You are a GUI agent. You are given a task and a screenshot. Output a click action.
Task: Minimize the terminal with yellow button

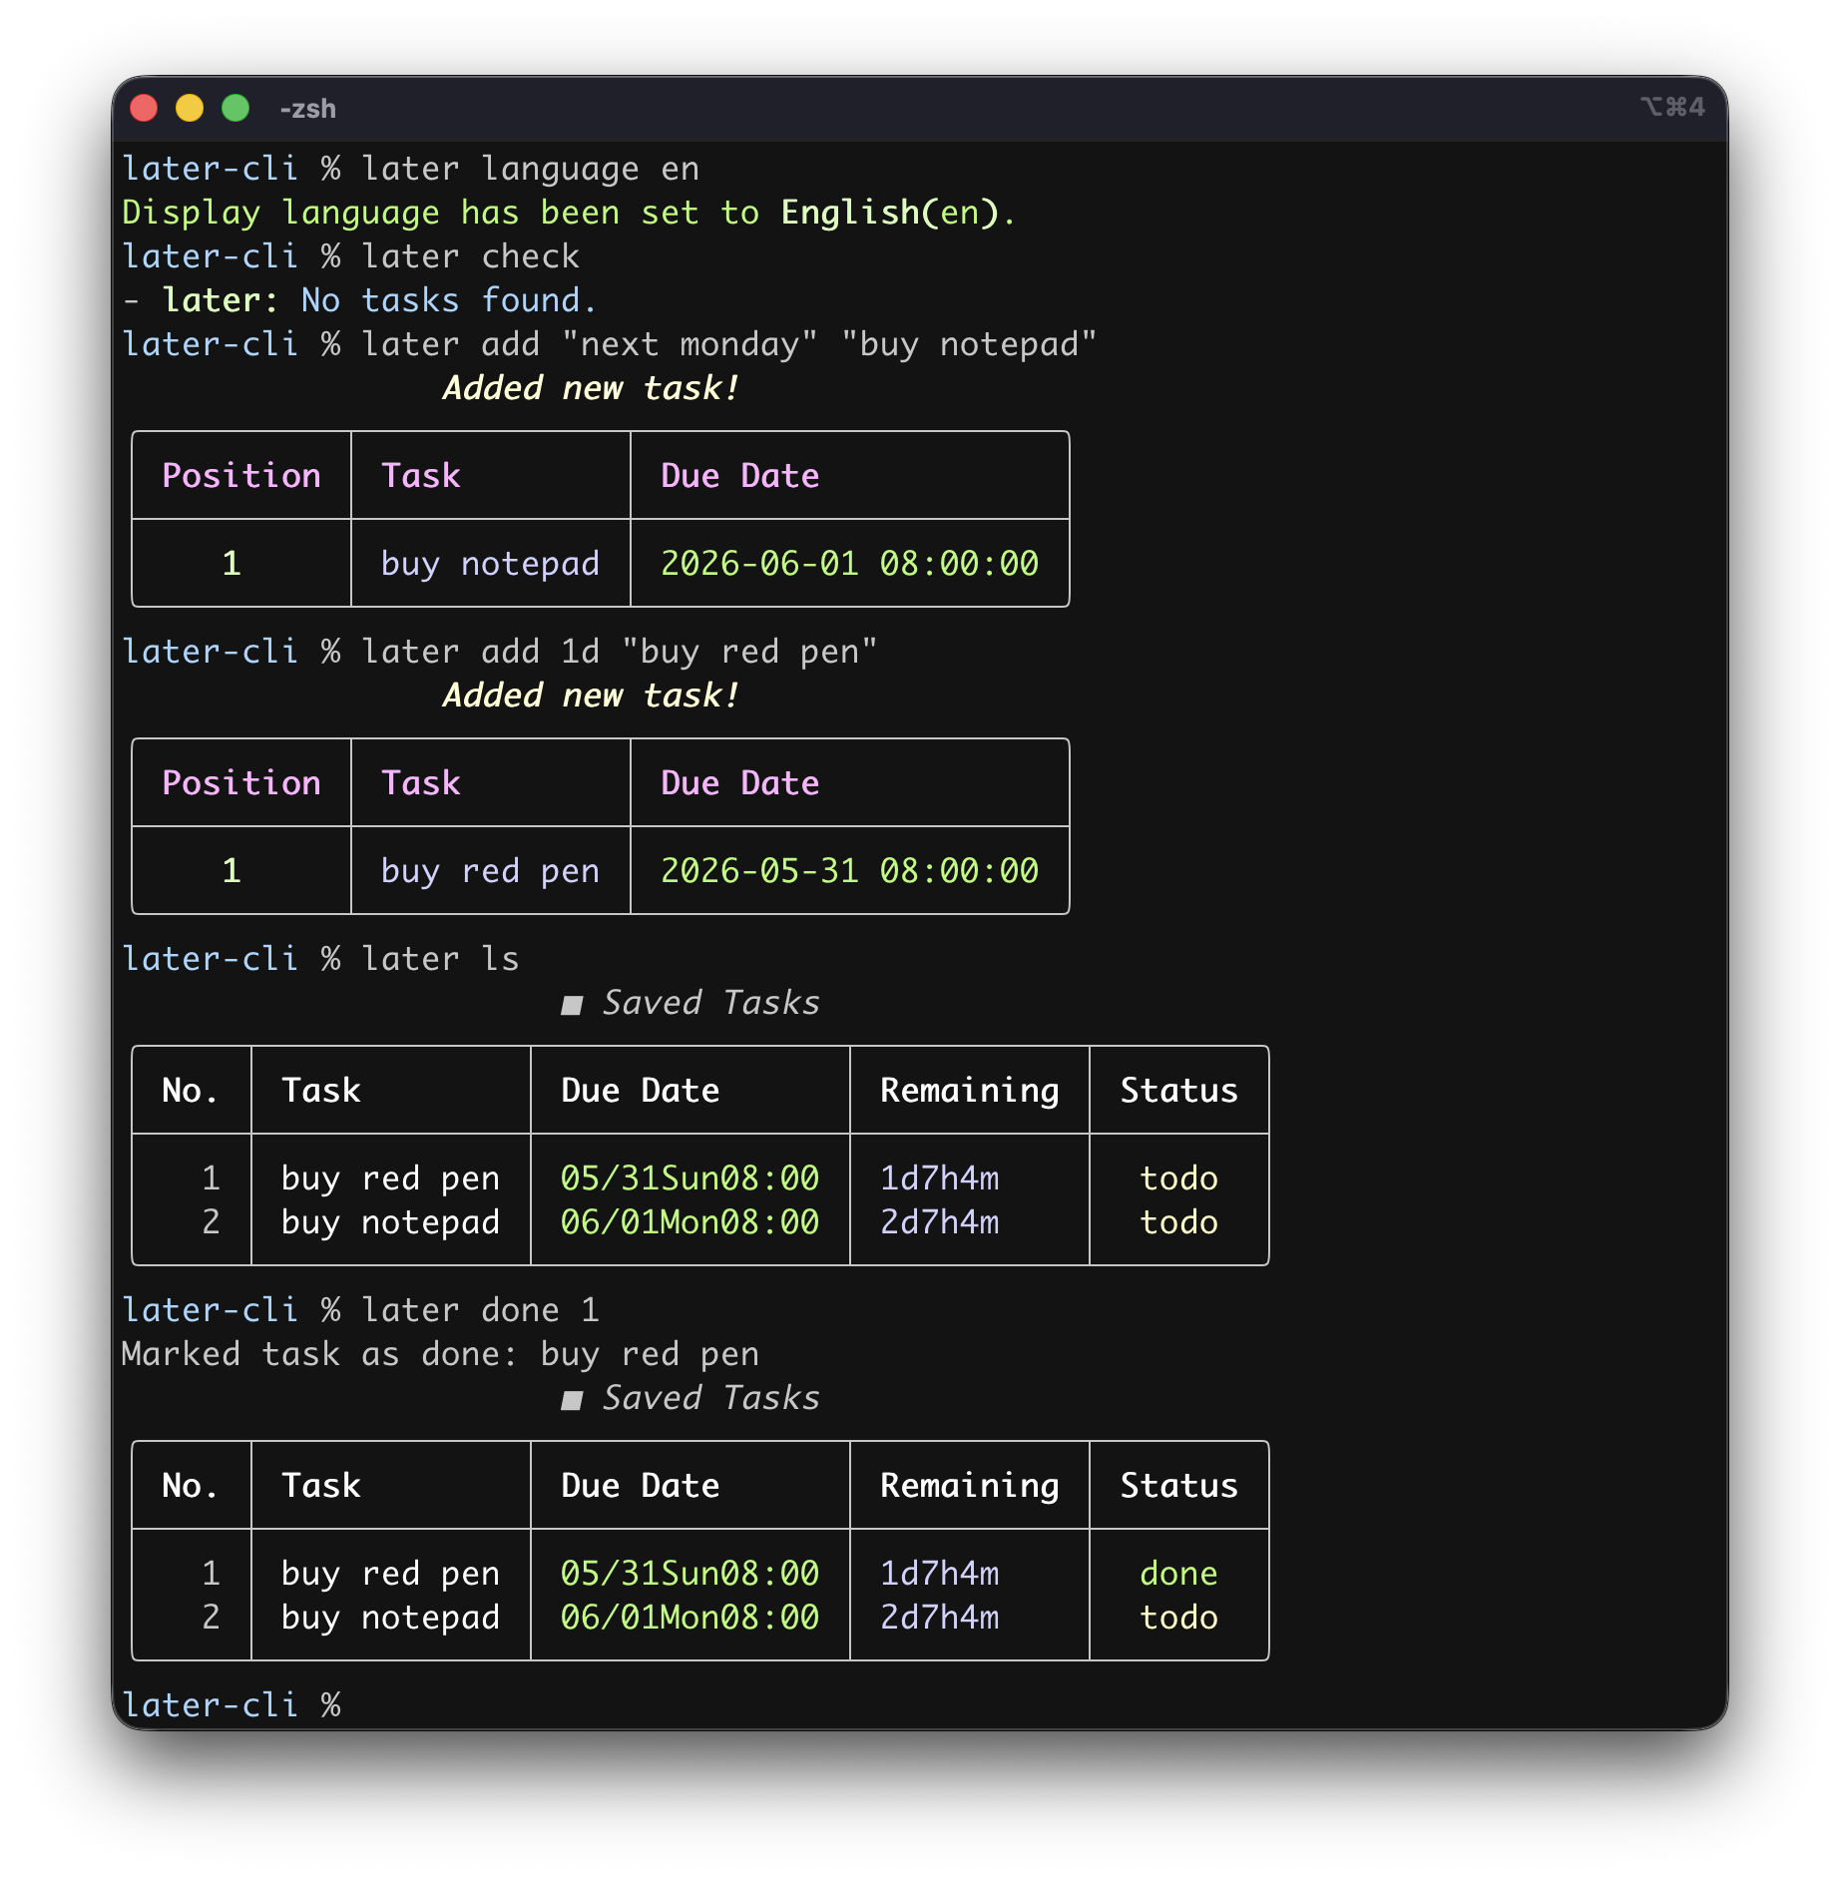190,108
